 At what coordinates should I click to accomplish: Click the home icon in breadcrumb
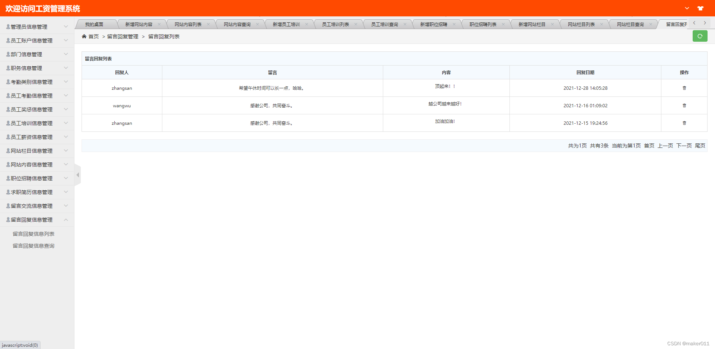point(84,37)
